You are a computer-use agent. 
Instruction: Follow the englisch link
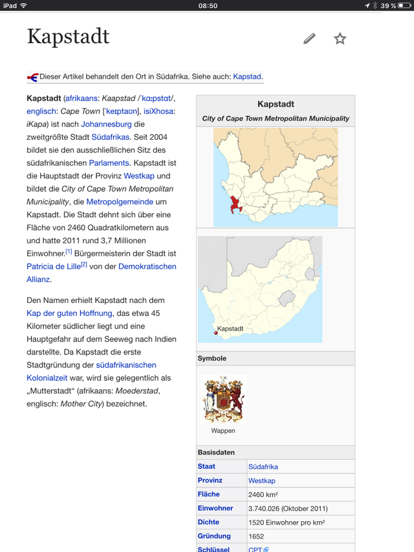[41, 111]
